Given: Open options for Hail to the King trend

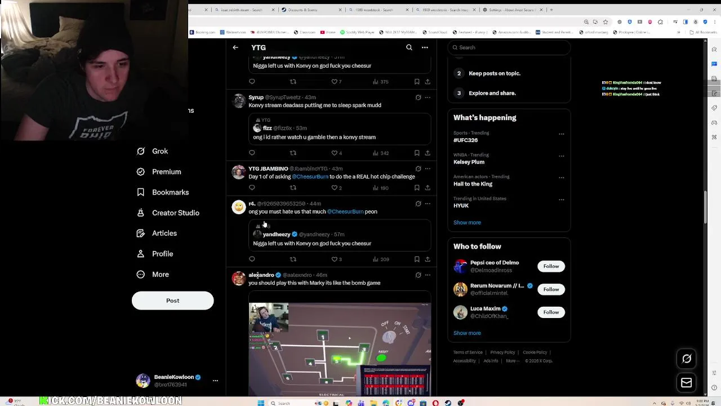Looking at the screenshot, I should click(561, 178).
